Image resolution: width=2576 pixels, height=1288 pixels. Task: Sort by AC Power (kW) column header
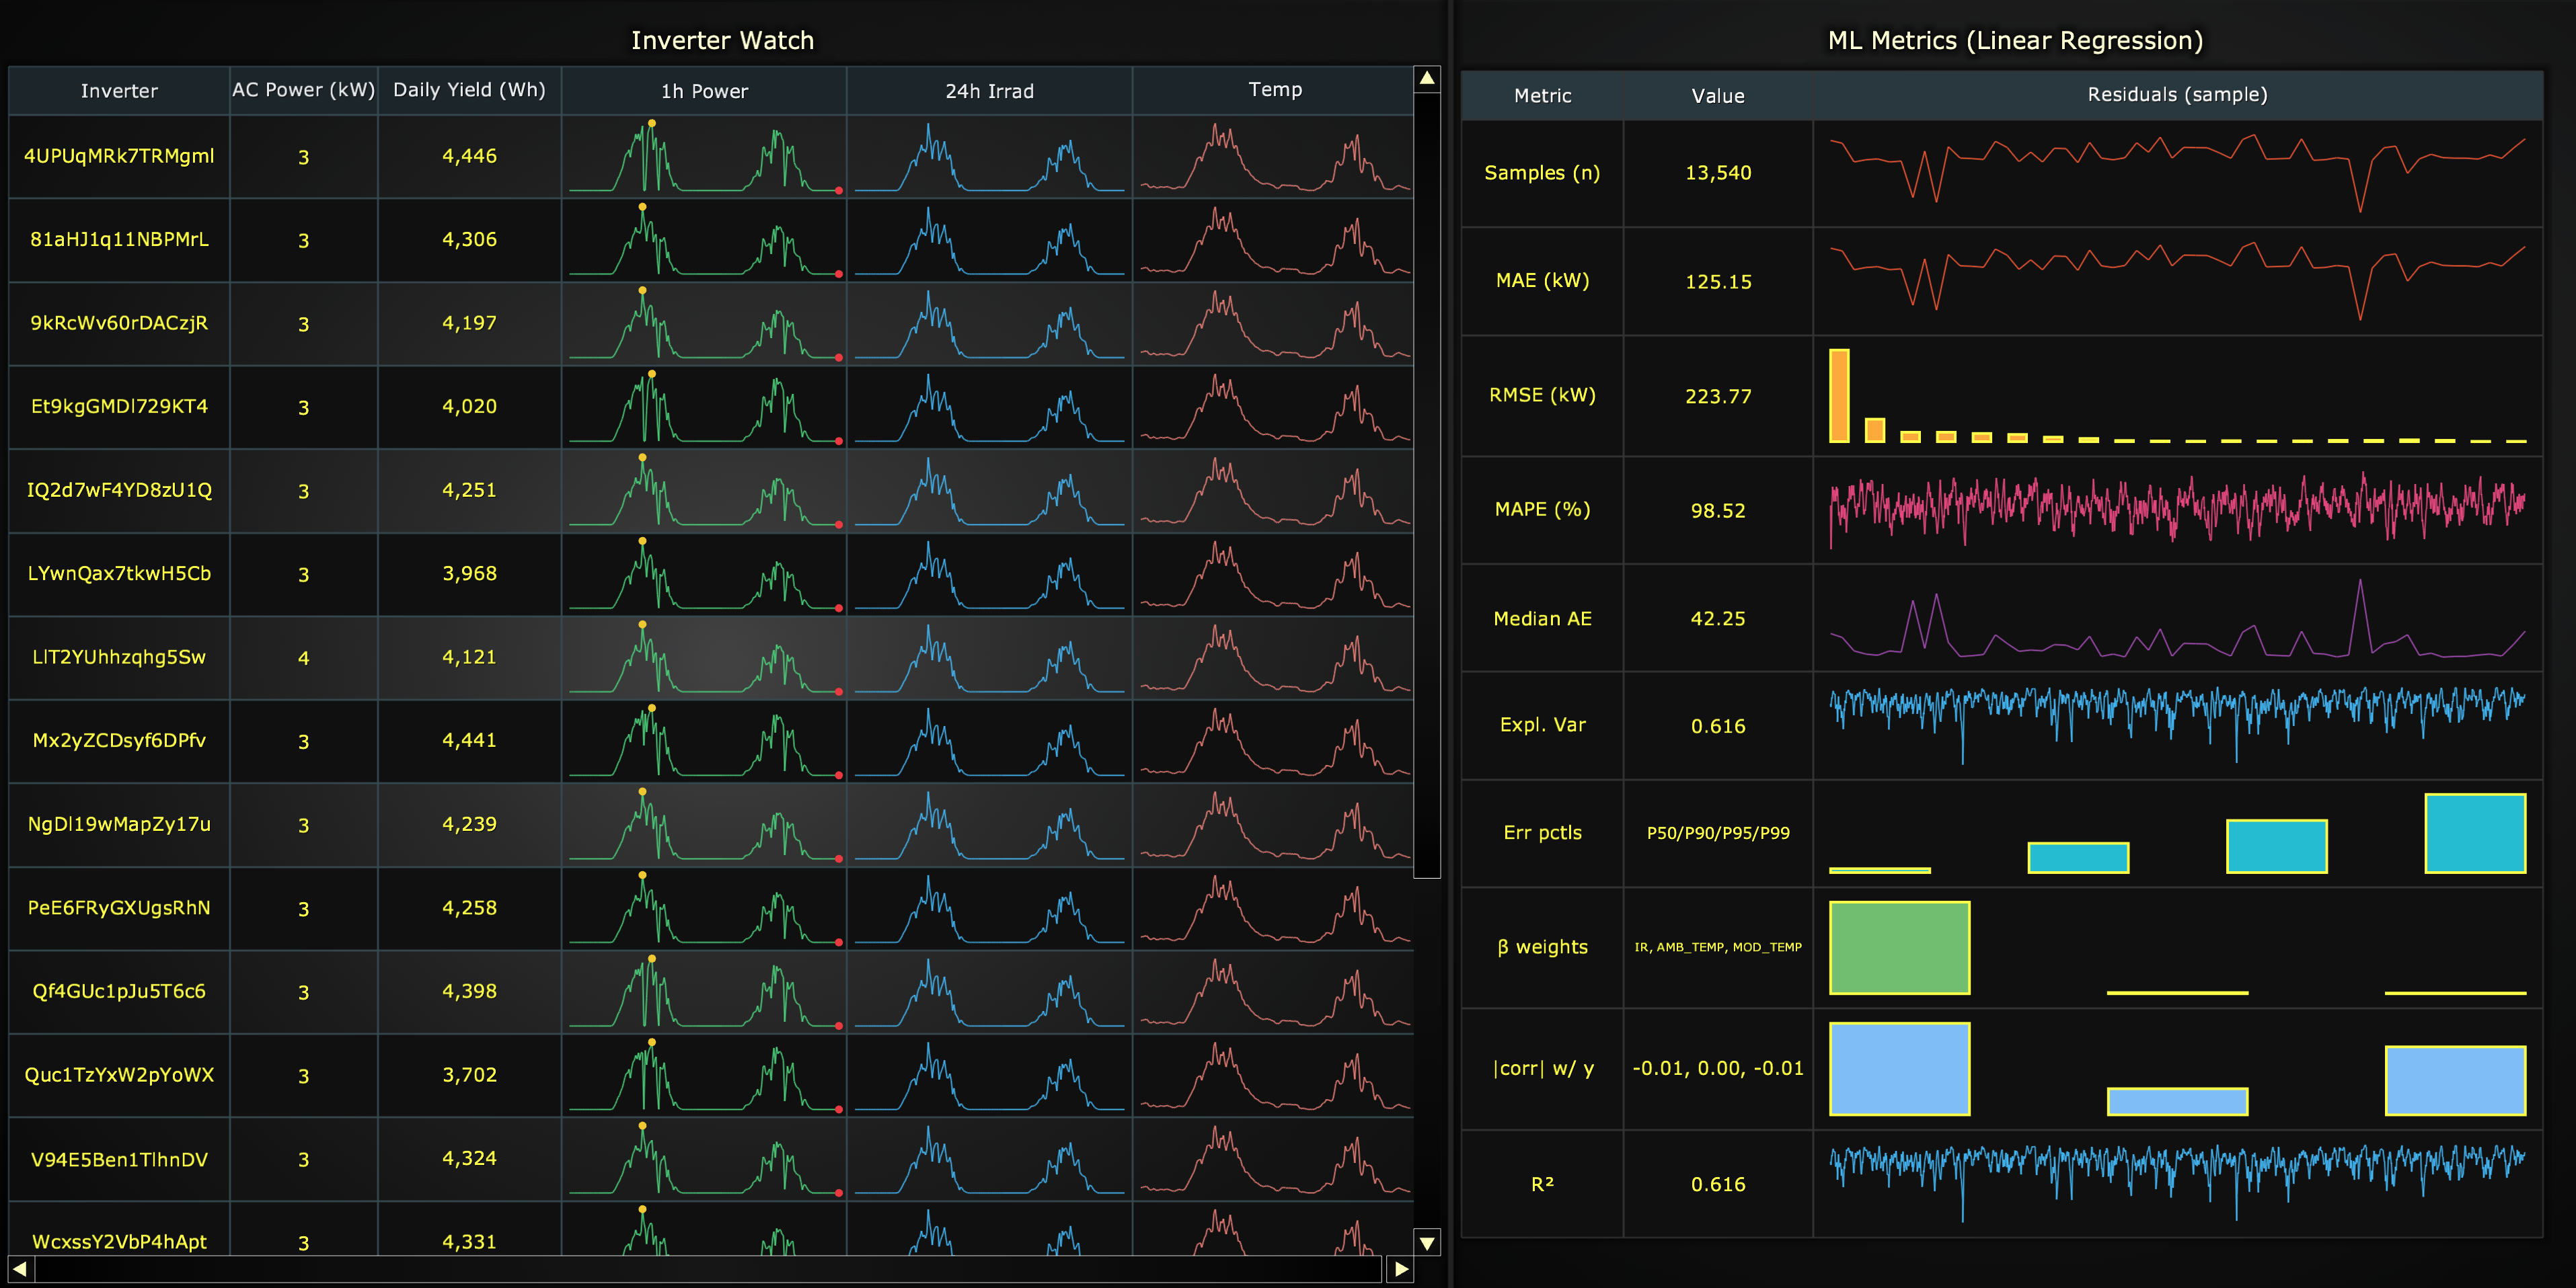pos(303,91)
